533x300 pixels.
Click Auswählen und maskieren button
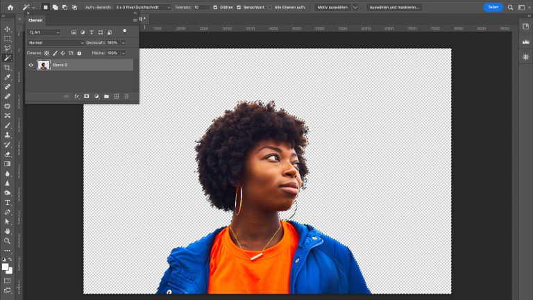(x=394, y=7)
